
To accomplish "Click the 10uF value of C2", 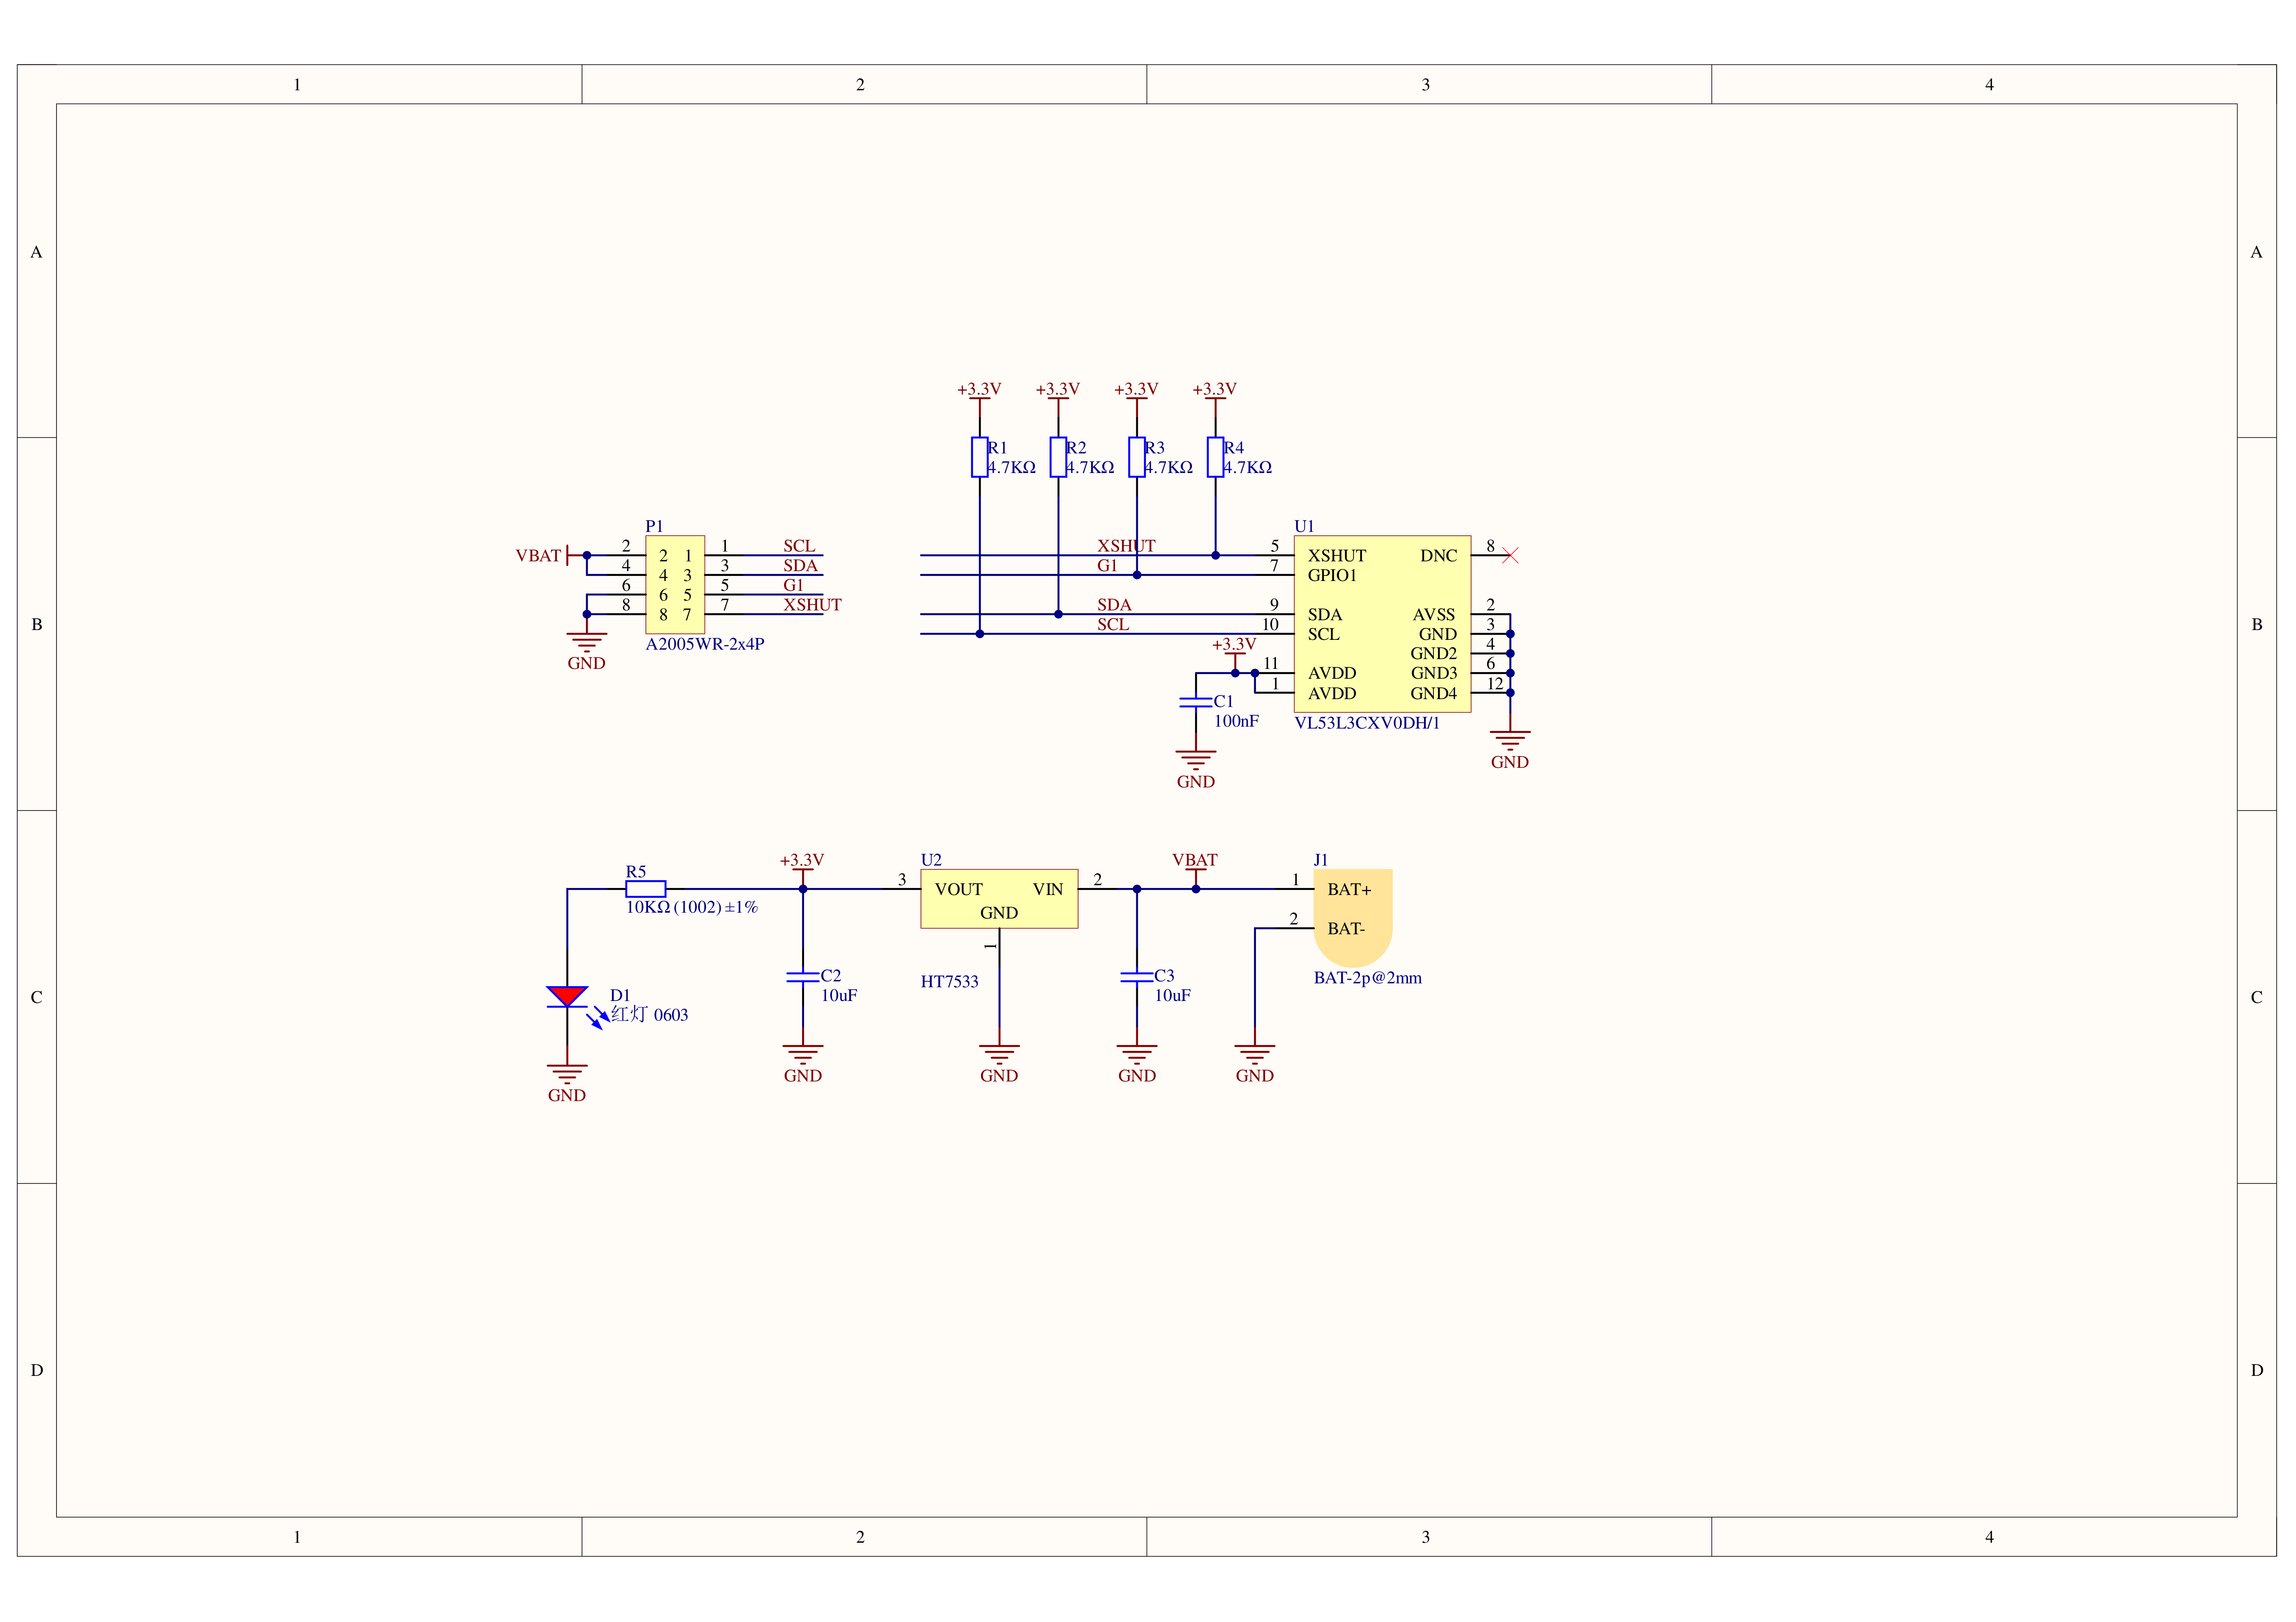I will (x=839, y=996).
